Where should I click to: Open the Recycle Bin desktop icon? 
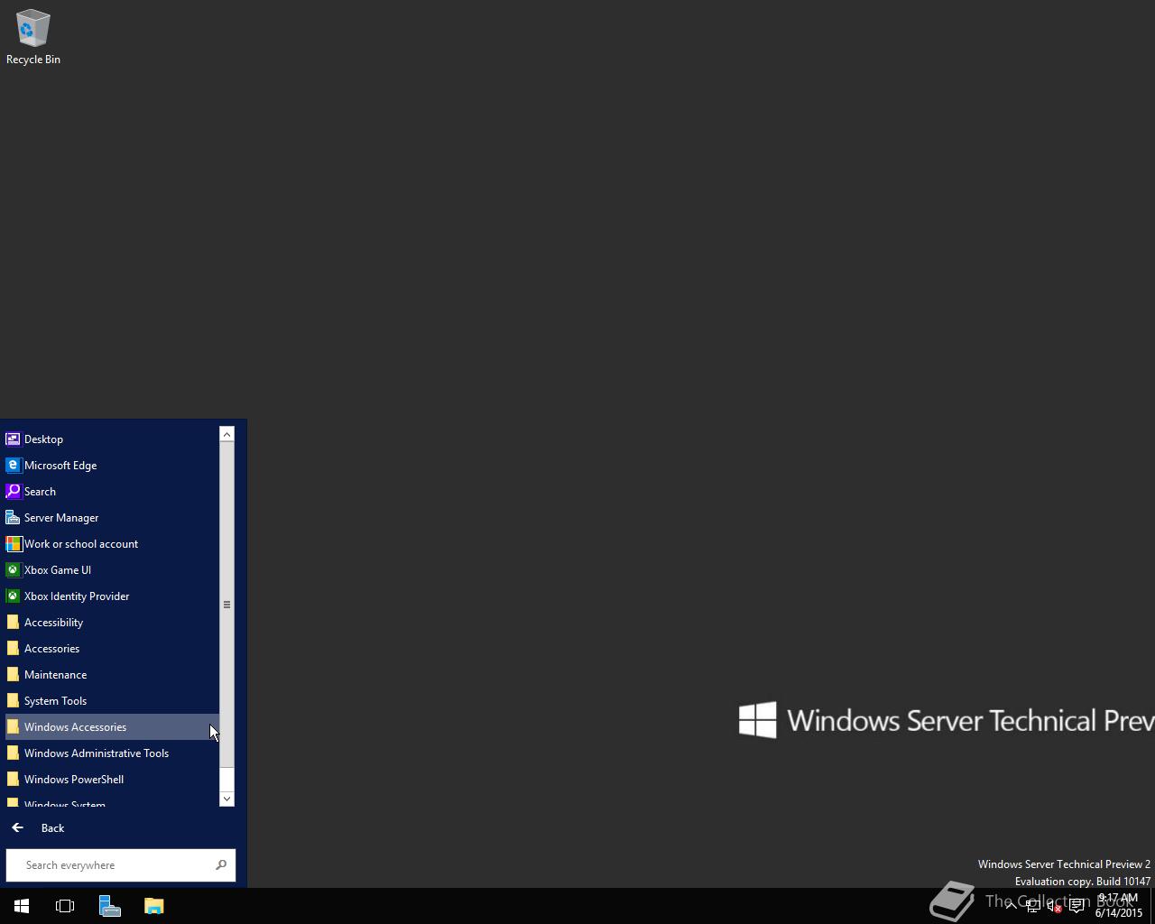pyautogui.click(x=32, y=38)
